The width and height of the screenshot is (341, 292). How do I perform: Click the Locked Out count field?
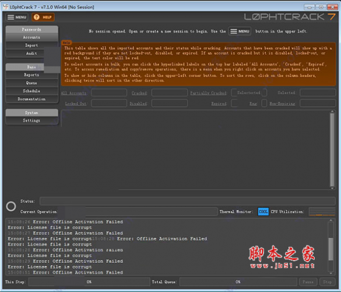tap(109, 103)
